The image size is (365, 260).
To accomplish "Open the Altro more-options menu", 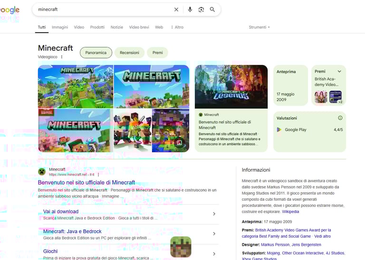I will [177, 27].
